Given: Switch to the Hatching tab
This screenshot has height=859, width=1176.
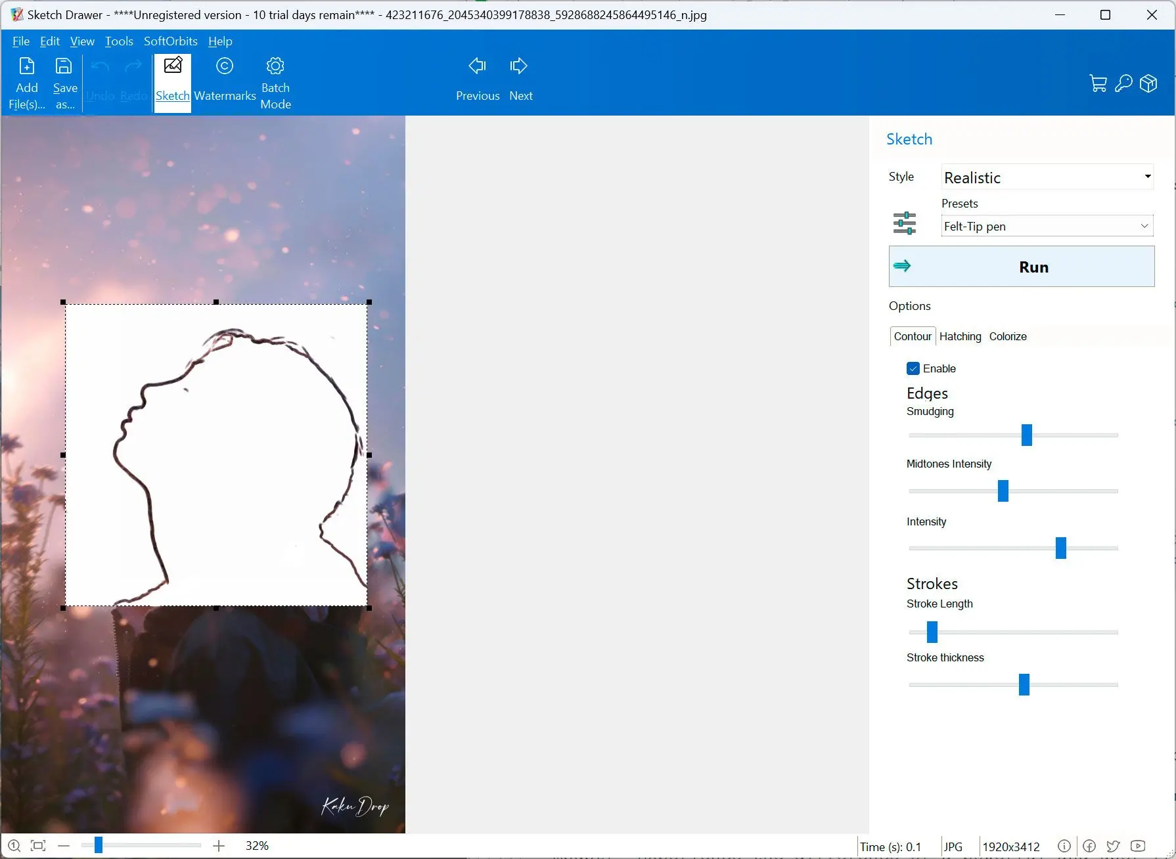Looking at the screenshot, I should (x=960, y=336).
